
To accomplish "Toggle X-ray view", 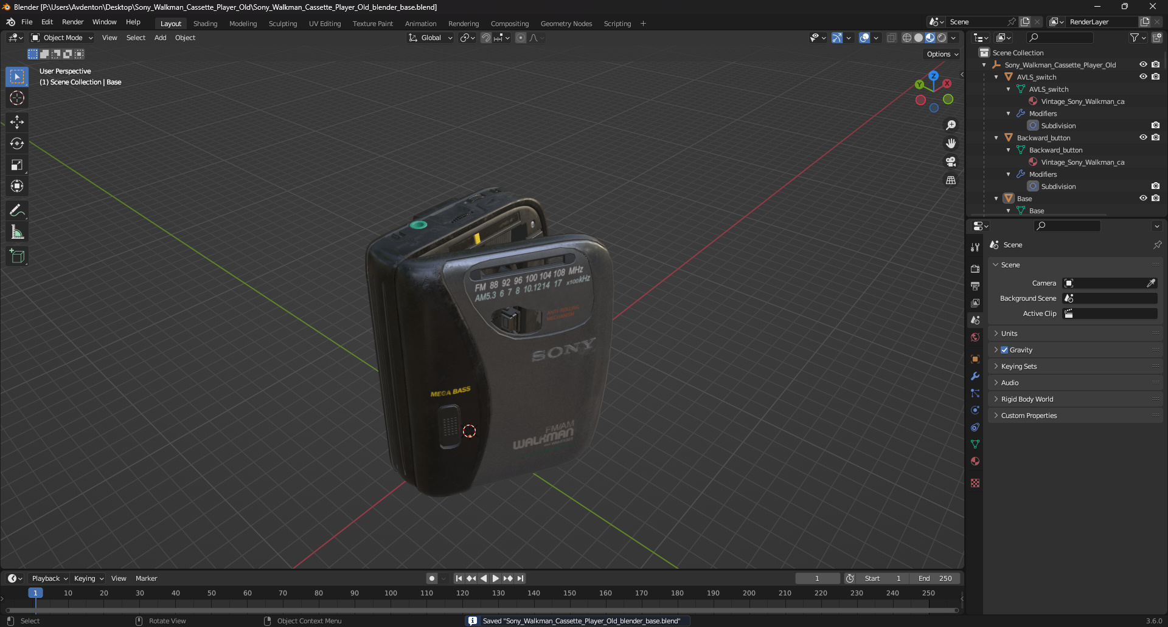I will pos(891,38).
